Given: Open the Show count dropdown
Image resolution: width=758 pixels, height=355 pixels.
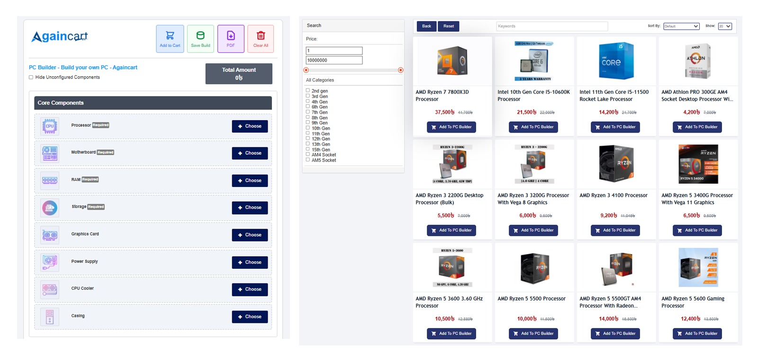Looking at the screenshot, I should [x=725, y=26].
